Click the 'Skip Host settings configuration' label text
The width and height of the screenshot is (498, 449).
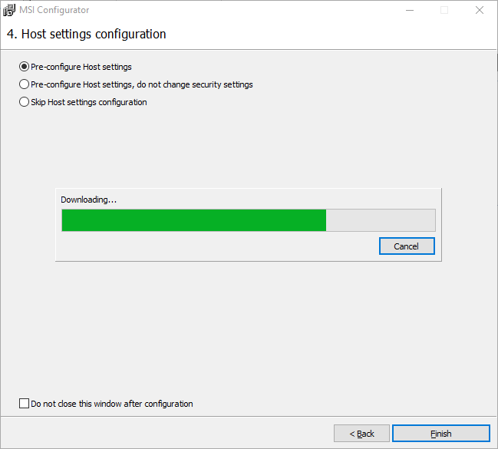[x=89, y=102]
